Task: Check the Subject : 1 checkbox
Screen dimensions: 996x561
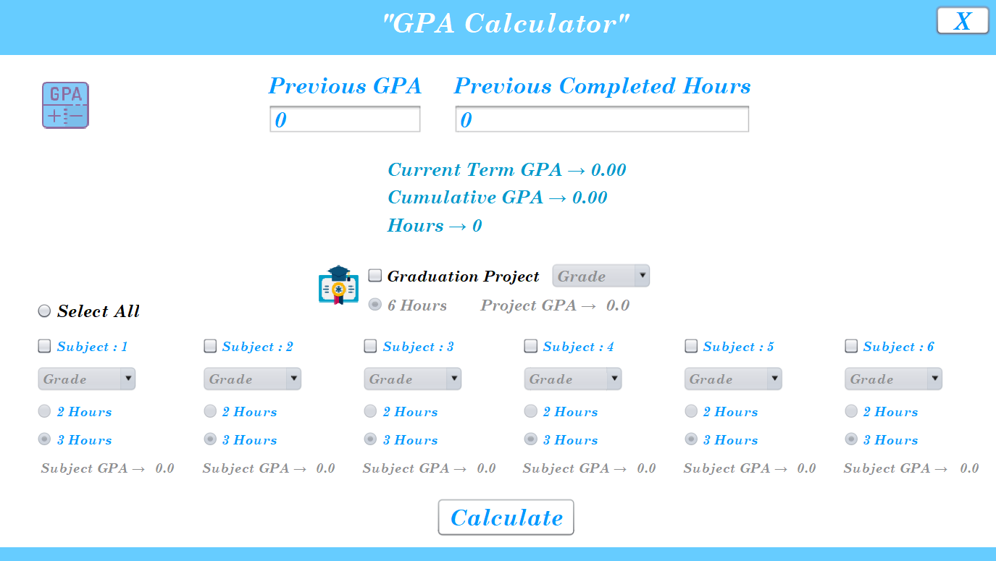Action: coord(43,346)
